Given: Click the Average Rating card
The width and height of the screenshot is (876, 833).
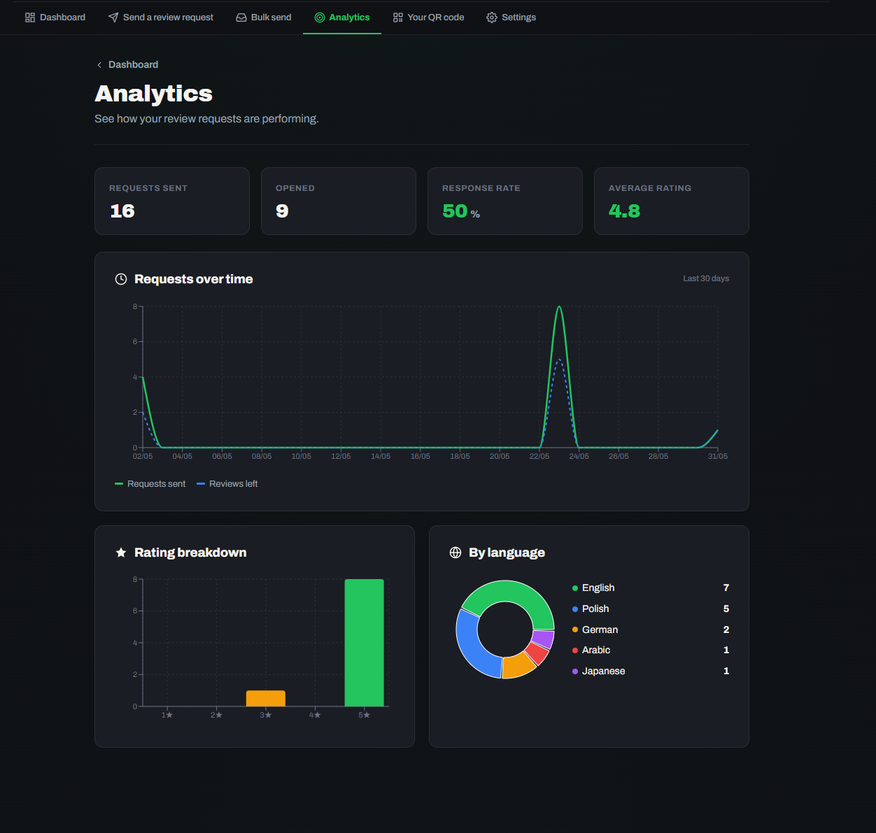Looking at the screenshot, I should [x=672, y=201].
